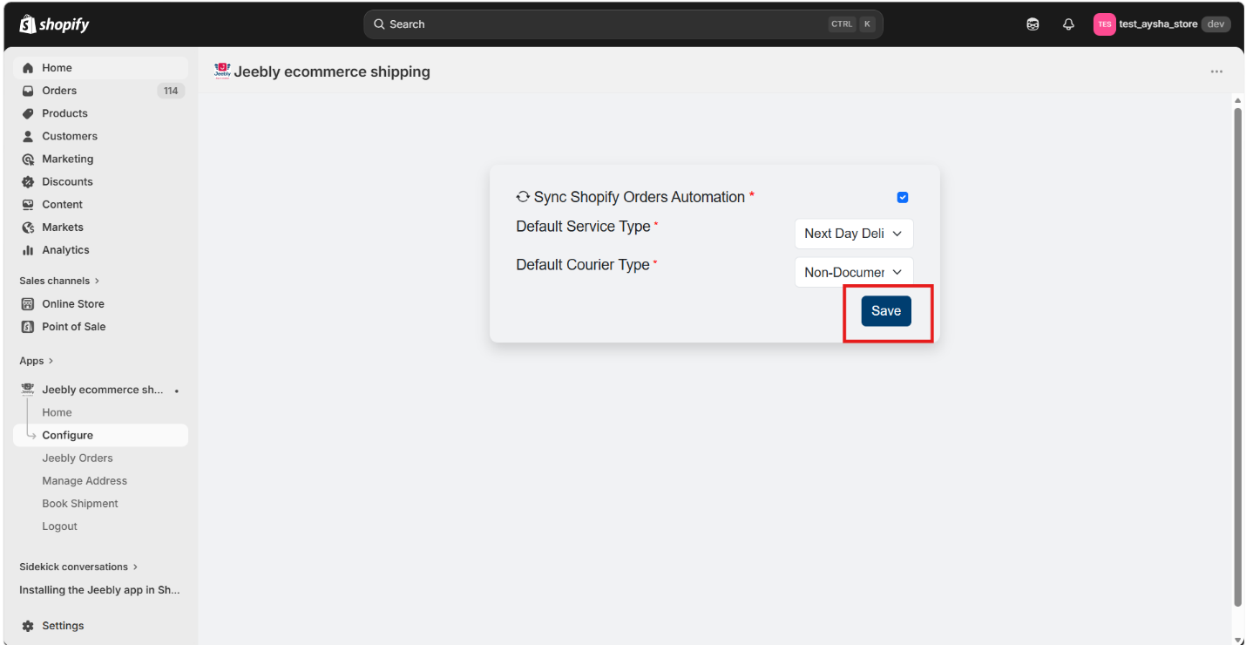1246x645 pixels.
Task: Click the CTRL shortcut key hint in search
Action: [842, 24]
